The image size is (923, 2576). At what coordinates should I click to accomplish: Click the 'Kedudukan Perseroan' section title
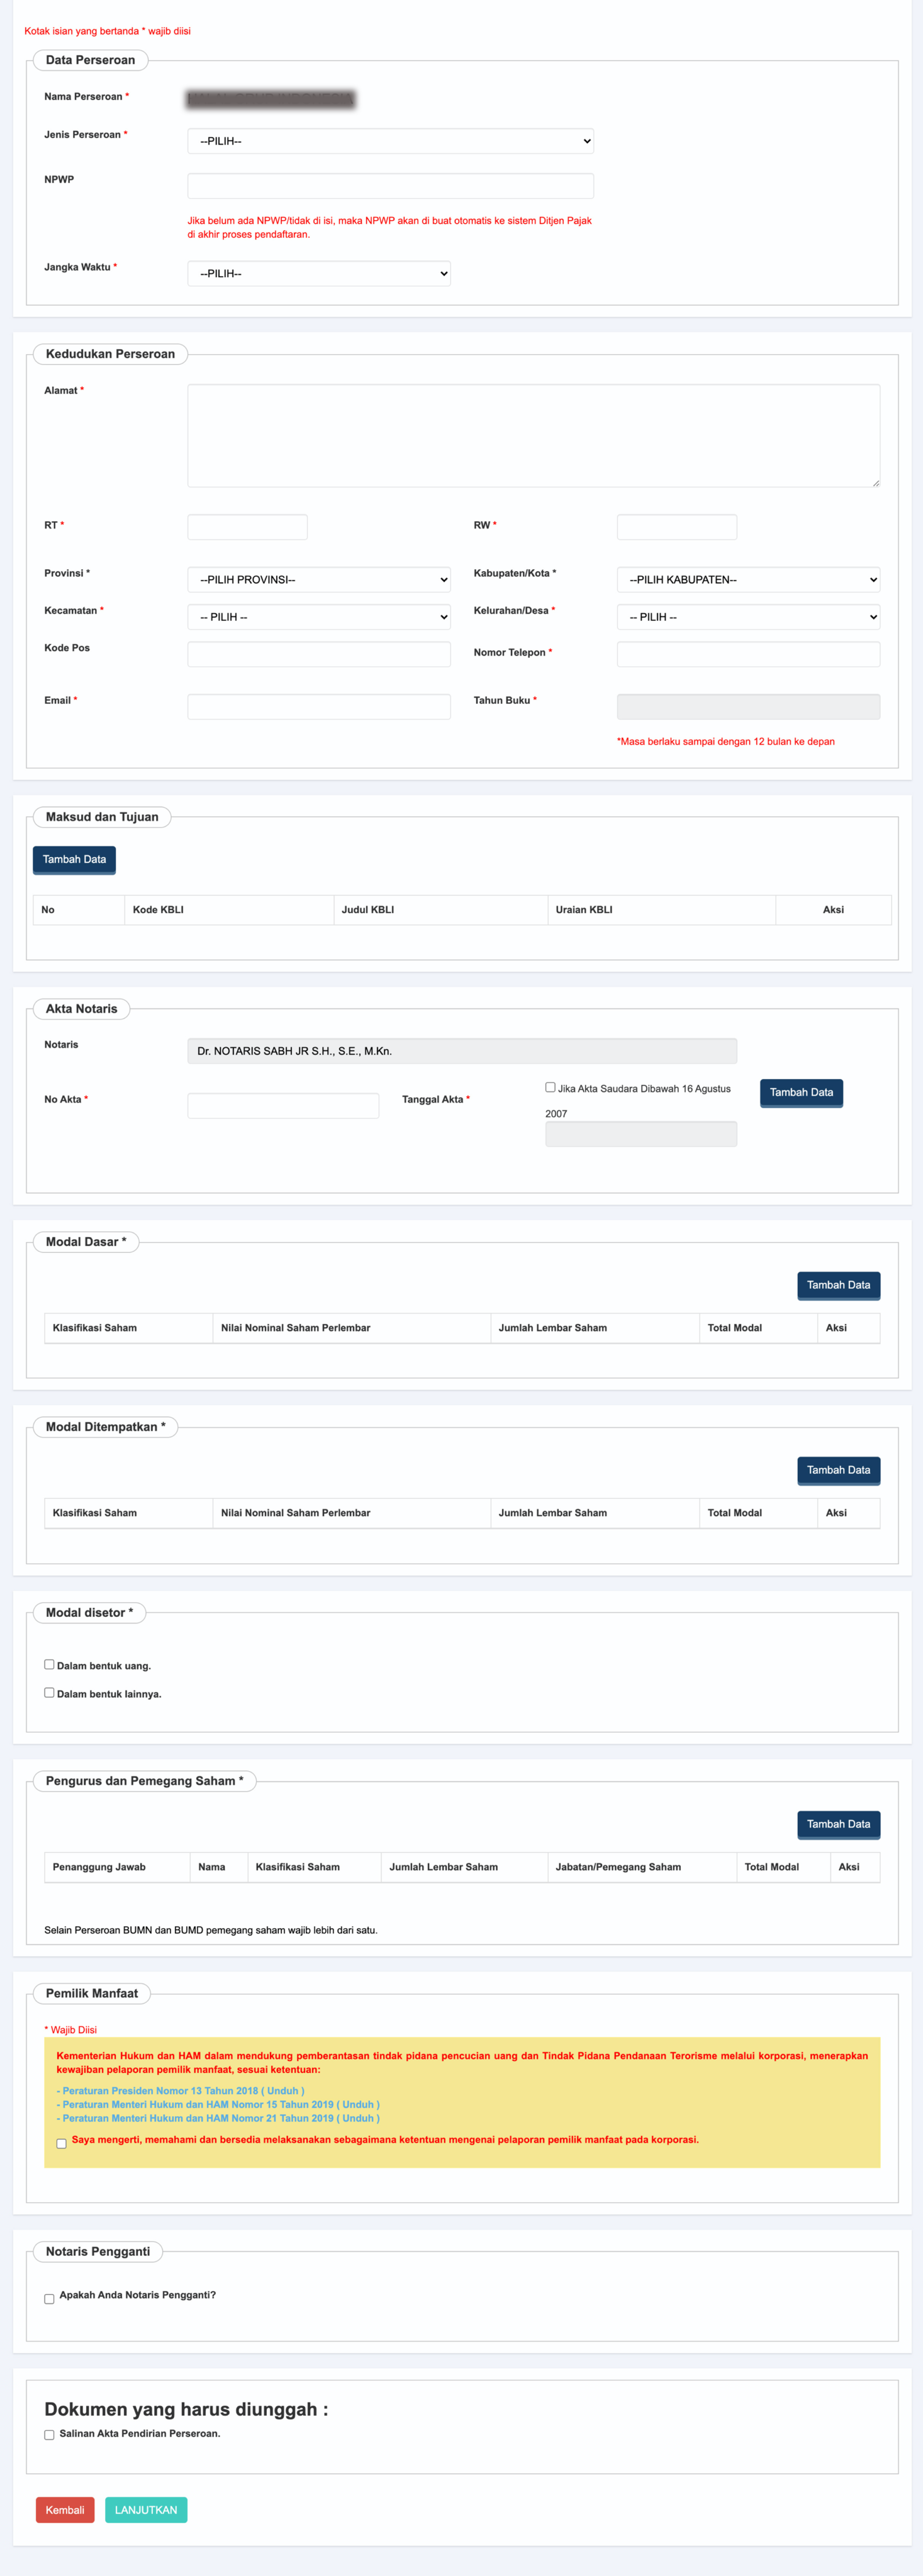click(x=110, y=354)
